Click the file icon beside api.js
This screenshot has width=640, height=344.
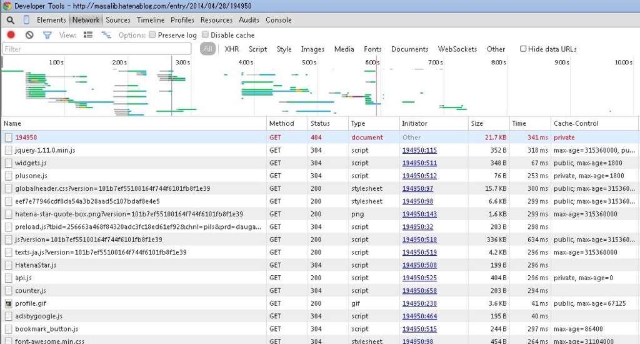point(9,278)
